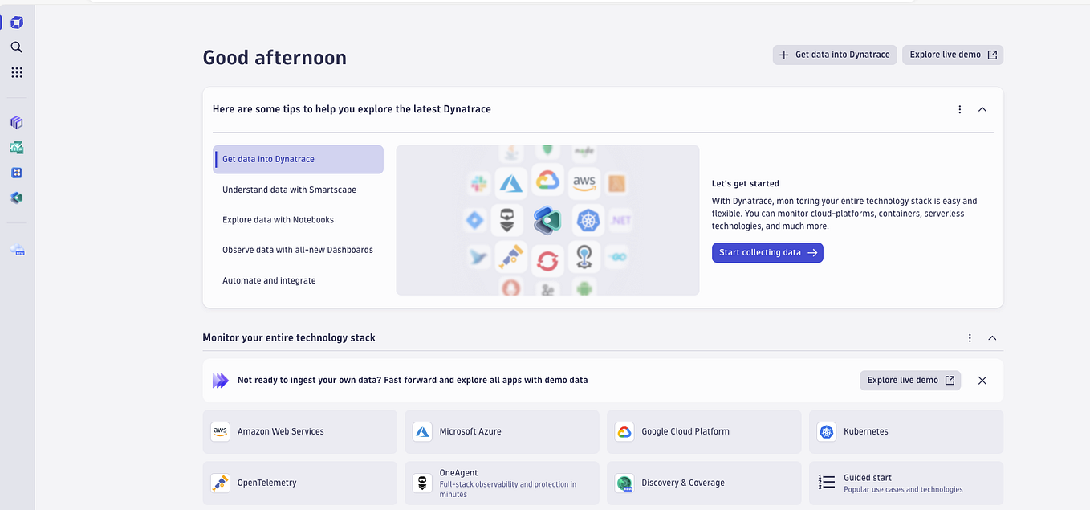The height and width of the screenshot is (510, 1090).
Task: Open the Dynatrace logo home icon
Action: pyautogui.click(x=16, y=22)
